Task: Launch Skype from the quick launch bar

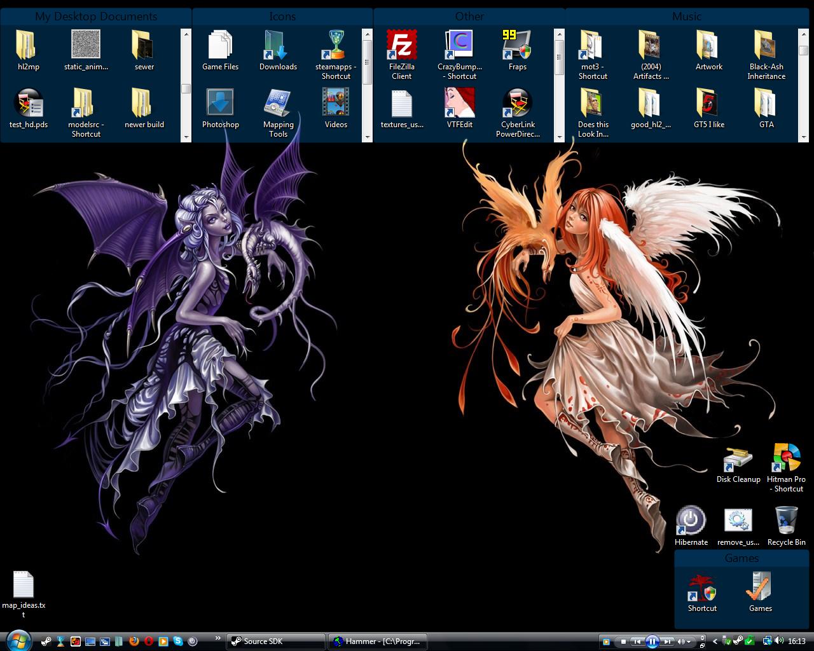Action: pos(177,641)
